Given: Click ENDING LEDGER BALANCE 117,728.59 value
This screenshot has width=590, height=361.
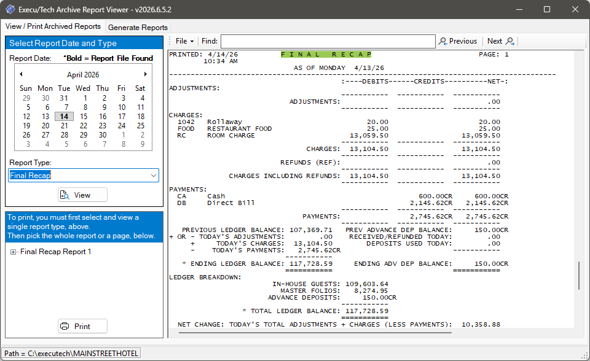Looking at the screenshot, I should pyautogui.click(x=311, y=264).
